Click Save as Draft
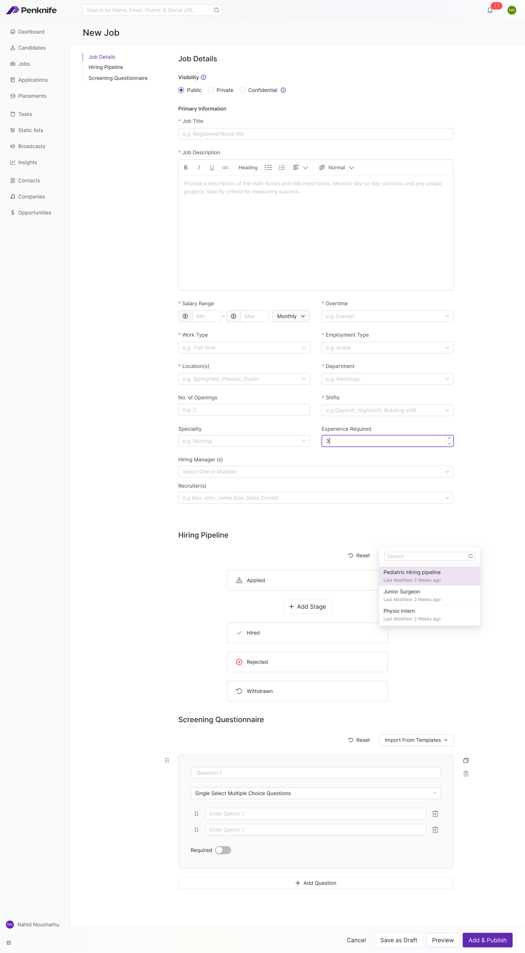Viewport: 525px width, 953px height. (x=398, y=940)
